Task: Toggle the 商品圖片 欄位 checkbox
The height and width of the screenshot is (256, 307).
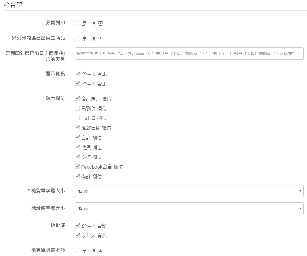Action: [77, 99]
